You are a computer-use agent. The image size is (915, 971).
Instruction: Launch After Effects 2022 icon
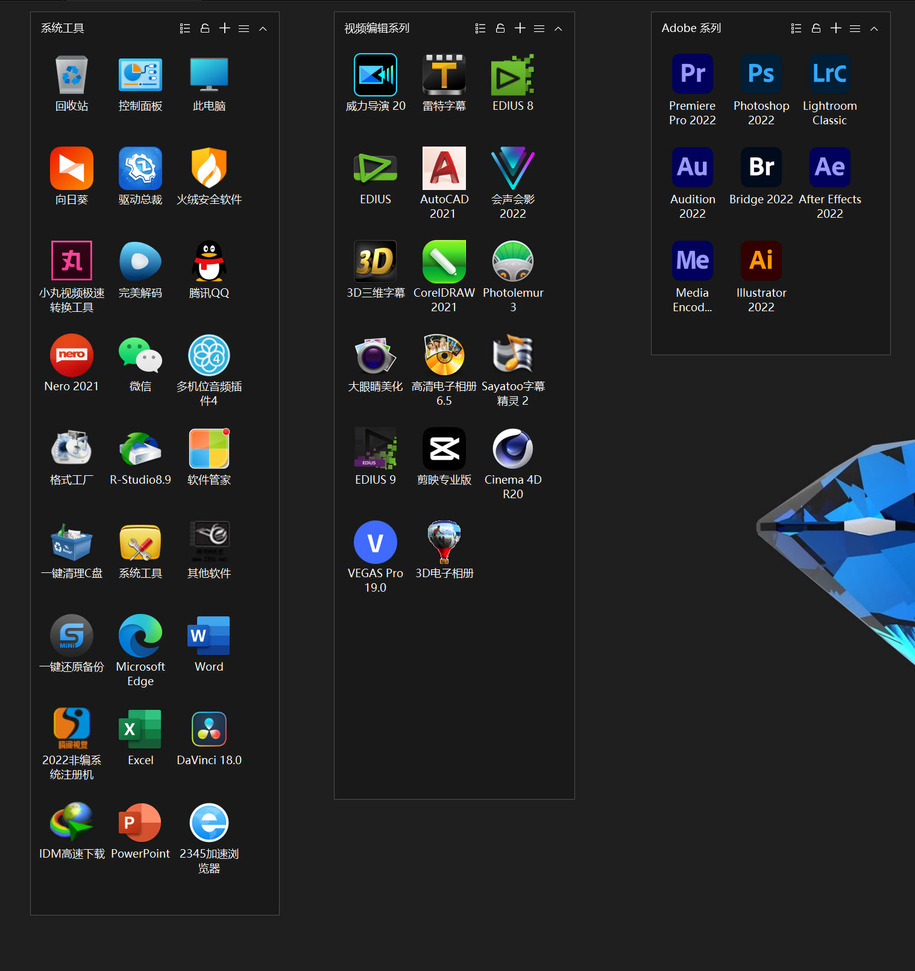(x=830, y=167)
